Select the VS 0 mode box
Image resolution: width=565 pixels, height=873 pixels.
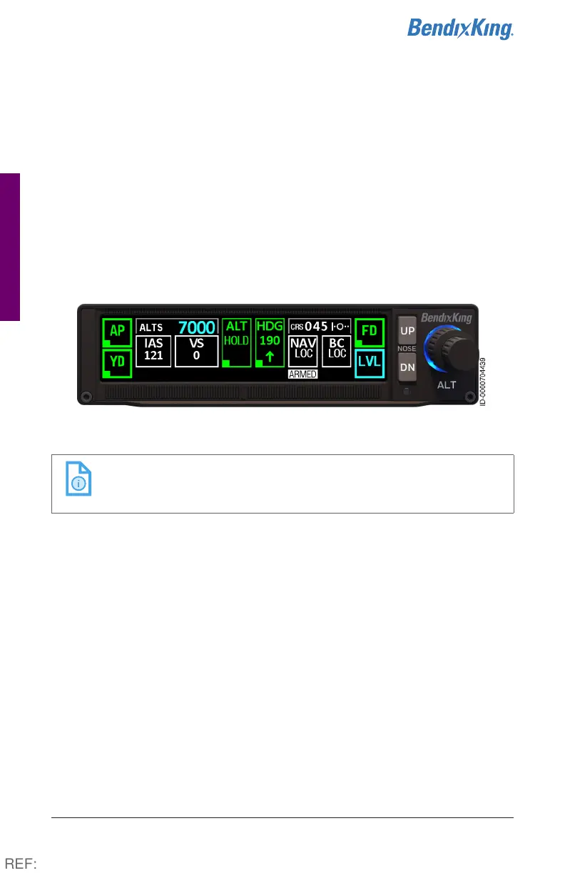pos(196,350)
